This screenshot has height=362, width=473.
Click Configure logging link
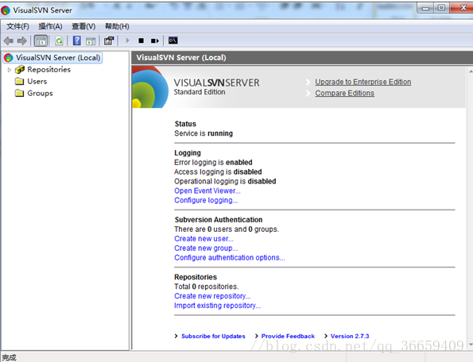pyautogui.click(x=206, y=200)
